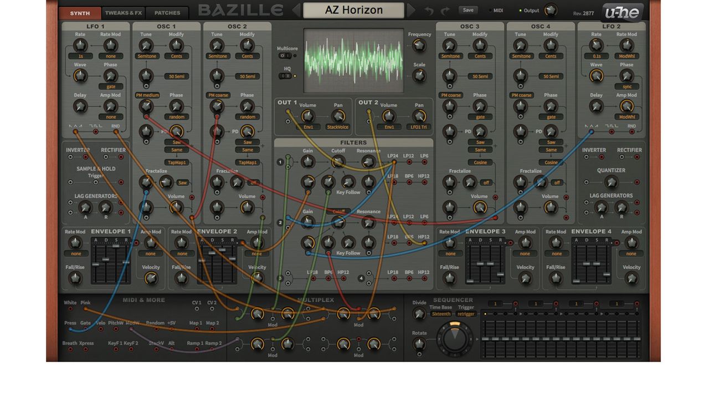Adjust Envelope 1 Attack slider

(96, 263)
